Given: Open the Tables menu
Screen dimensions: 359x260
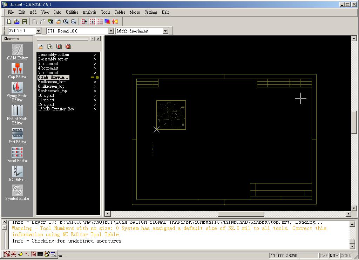Looking at the screenshot, I should click(x=120, y=12).
